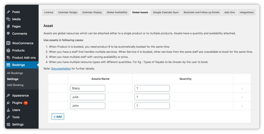The height and width of the screenshot is (134, 264).
Task: Switch to the Calendar Design tab
Action: (x=68, y=12)
